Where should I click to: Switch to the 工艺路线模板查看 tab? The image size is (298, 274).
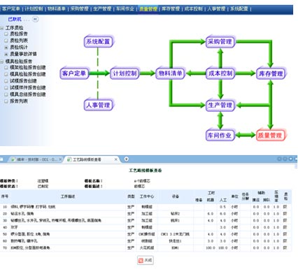87,159
